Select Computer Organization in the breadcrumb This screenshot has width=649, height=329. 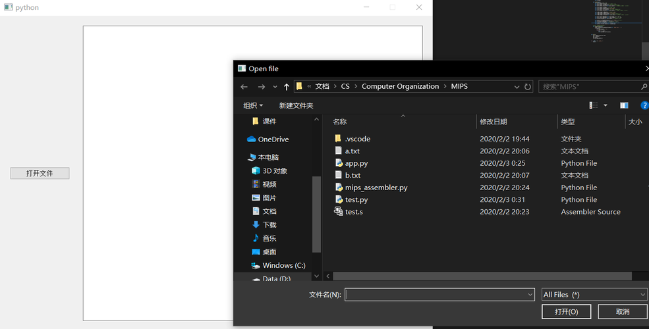click(400, 86)
